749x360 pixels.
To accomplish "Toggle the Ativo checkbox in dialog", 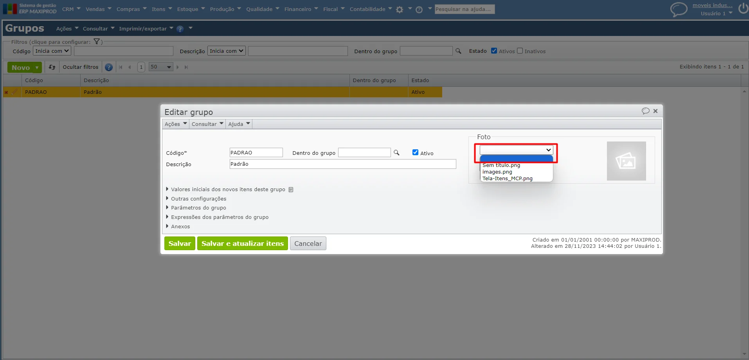I will pyautogui.click(x=415, y=152).
